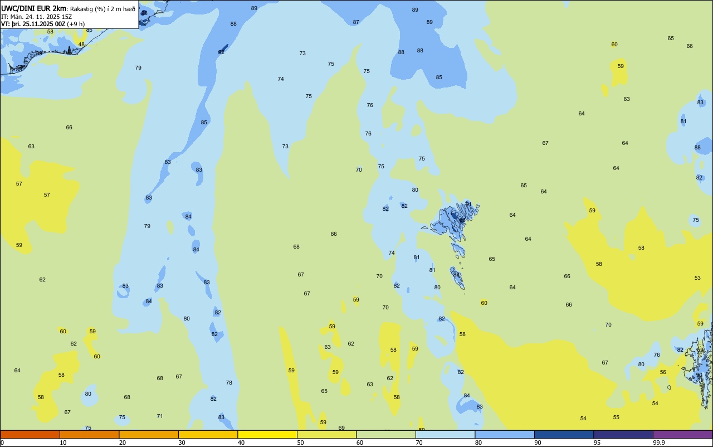Select the dark blue 90–95 legend swatch
This screenshot has height=447, width=713.
pyautogui.click(x=564, y=434)
